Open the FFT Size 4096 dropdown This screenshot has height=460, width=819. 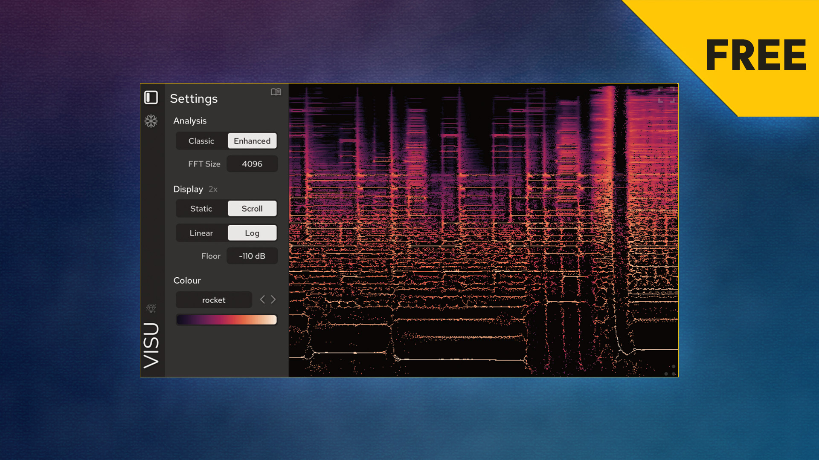click(x=252, y=164)
